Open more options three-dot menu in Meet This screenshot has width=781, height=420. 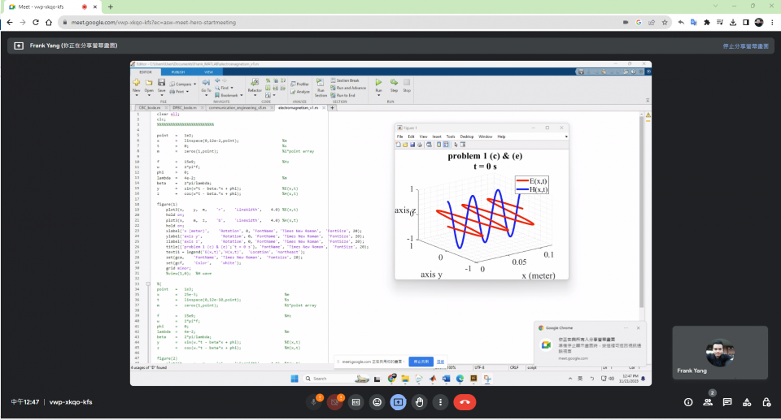[440, 402]
